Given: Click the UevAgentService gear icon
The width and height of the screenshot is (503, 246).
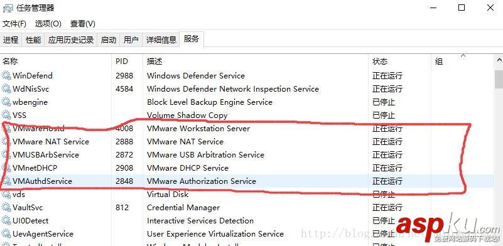Looking at the screenshot, I should point(6,234).
